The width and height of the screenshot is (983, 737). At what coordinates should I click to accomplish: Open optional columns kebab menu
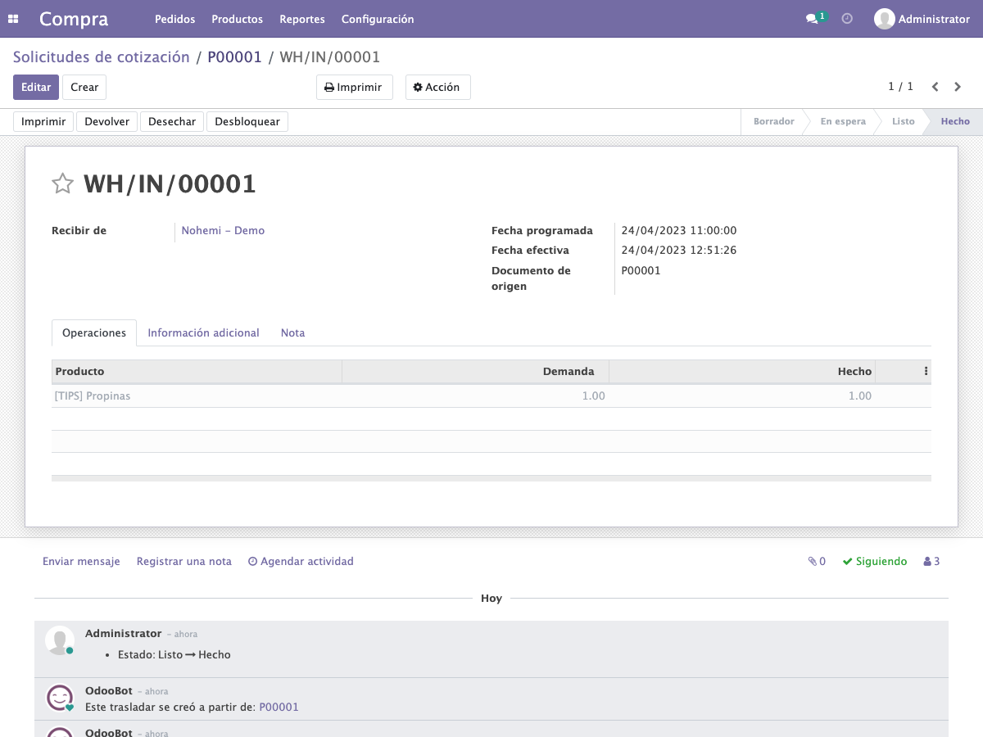926,371
